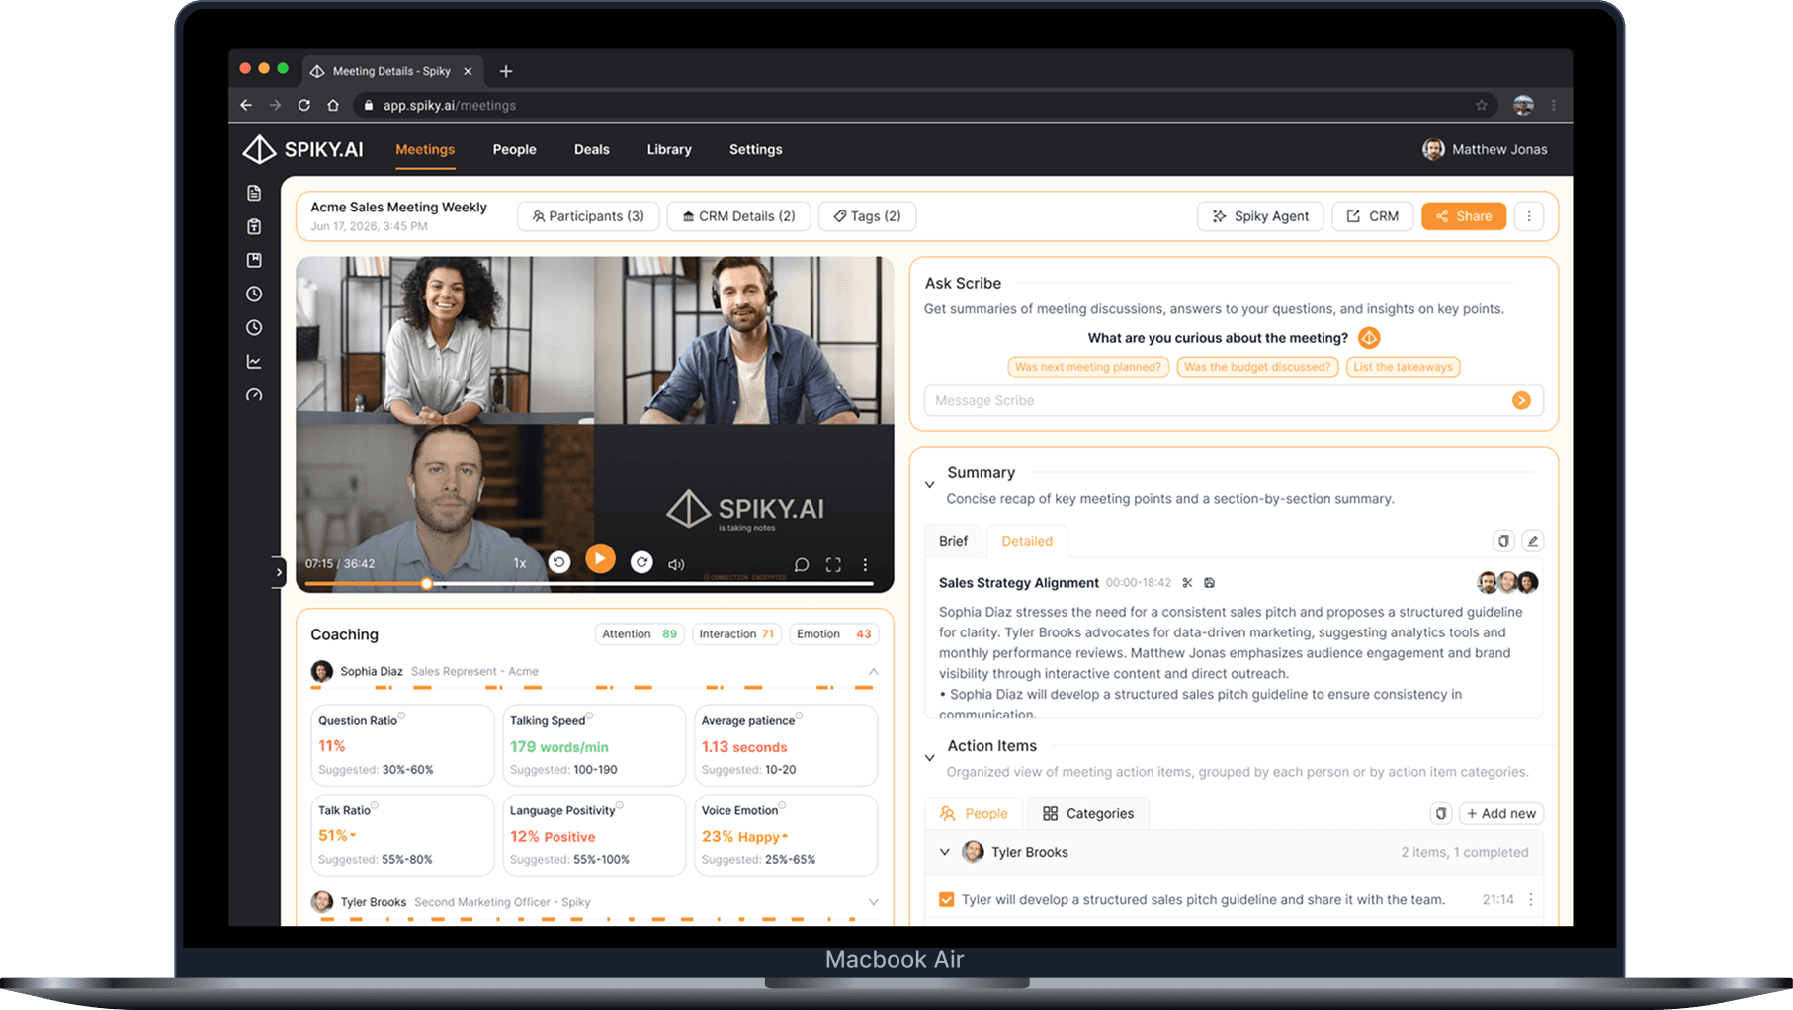Change playback speed 1x

[x=520, y=563]
